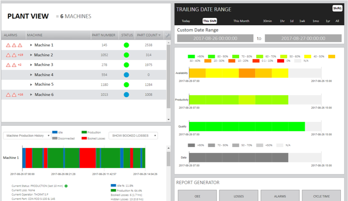This screenshot has width=348, height=201.
Task: Expand Machine 1 row
Action: pos(31,45)
